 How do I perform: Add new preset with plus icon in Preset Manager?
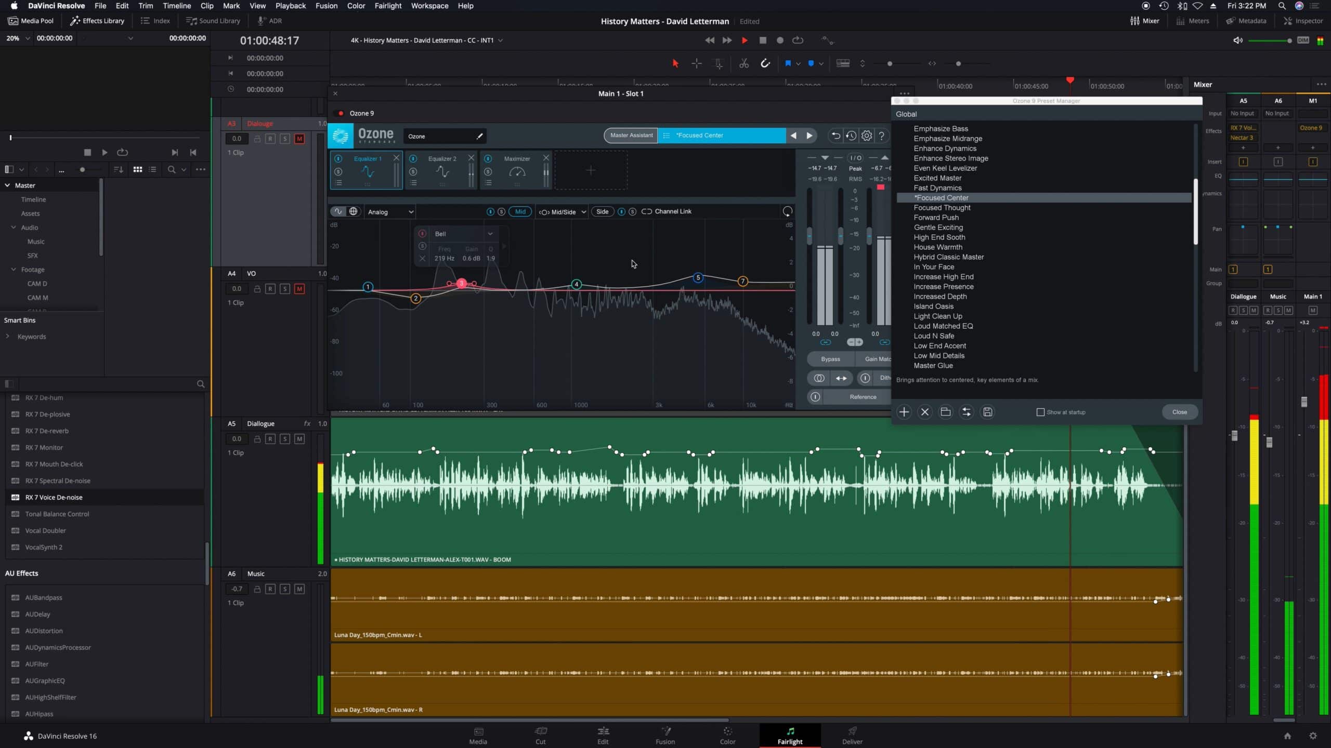(x=904, y=412)
